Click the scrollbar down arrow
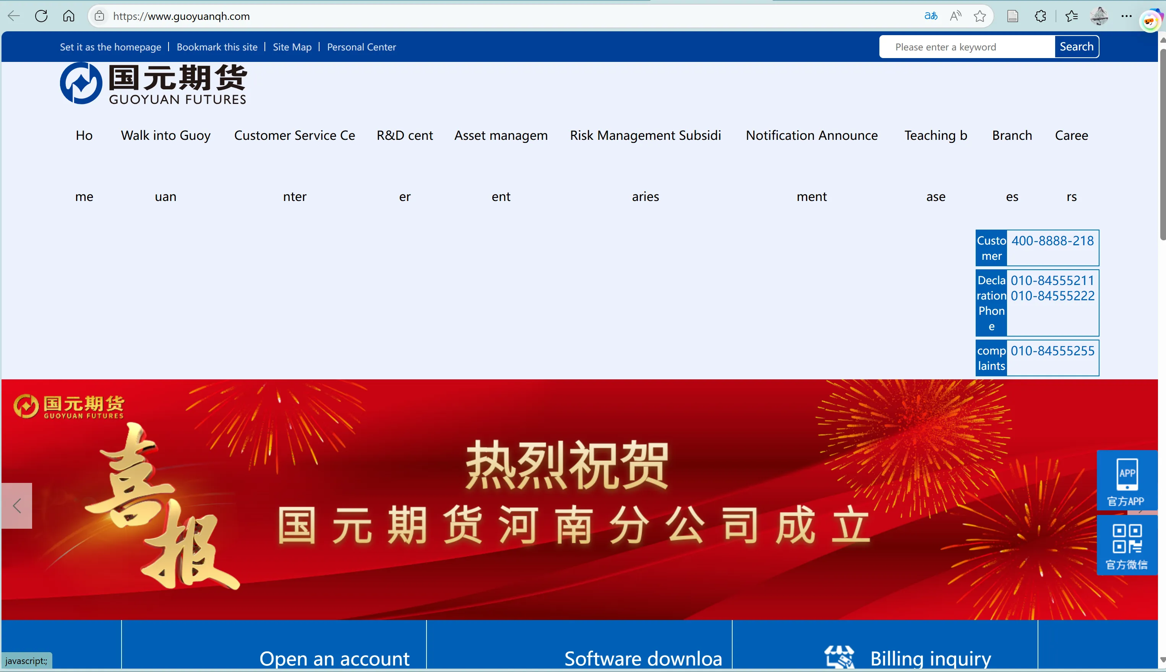Image resolution: width=1166 pixels, height=672 pixels. pos(1162,661)
